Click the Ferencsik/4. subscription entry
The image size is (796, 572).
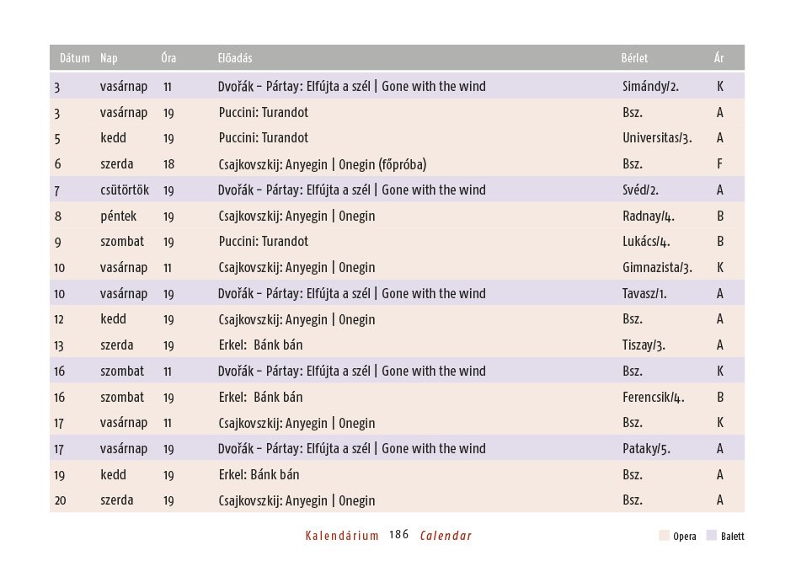tap(654, 398)
